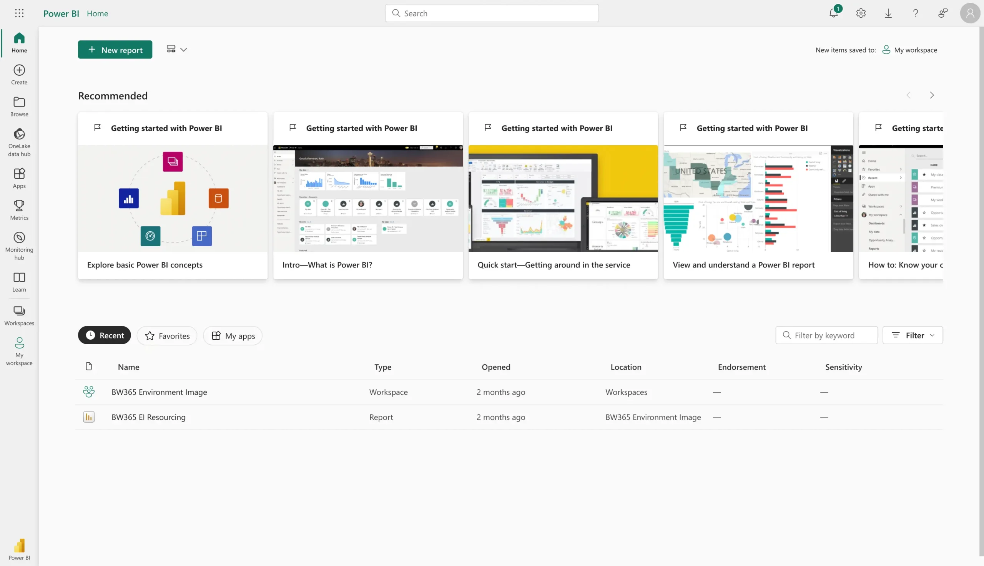This screenshot has height=566, width=984.
Task: Open the Monitoring hub
Action: (19, 245)
